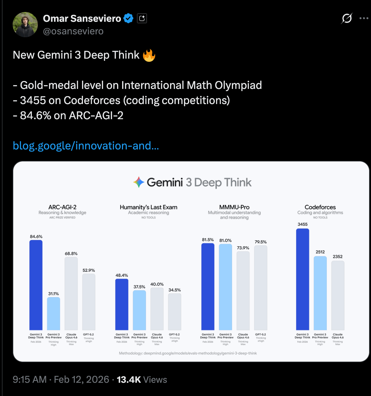Click the fire emoji after Deep Think
This screenshot has width=371, height=396.
149,55
